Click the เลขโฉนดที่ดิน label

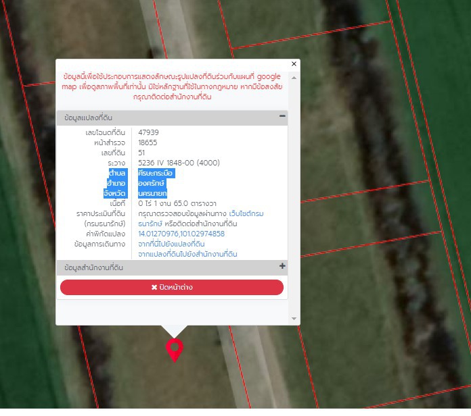click(x=106, y=132)
